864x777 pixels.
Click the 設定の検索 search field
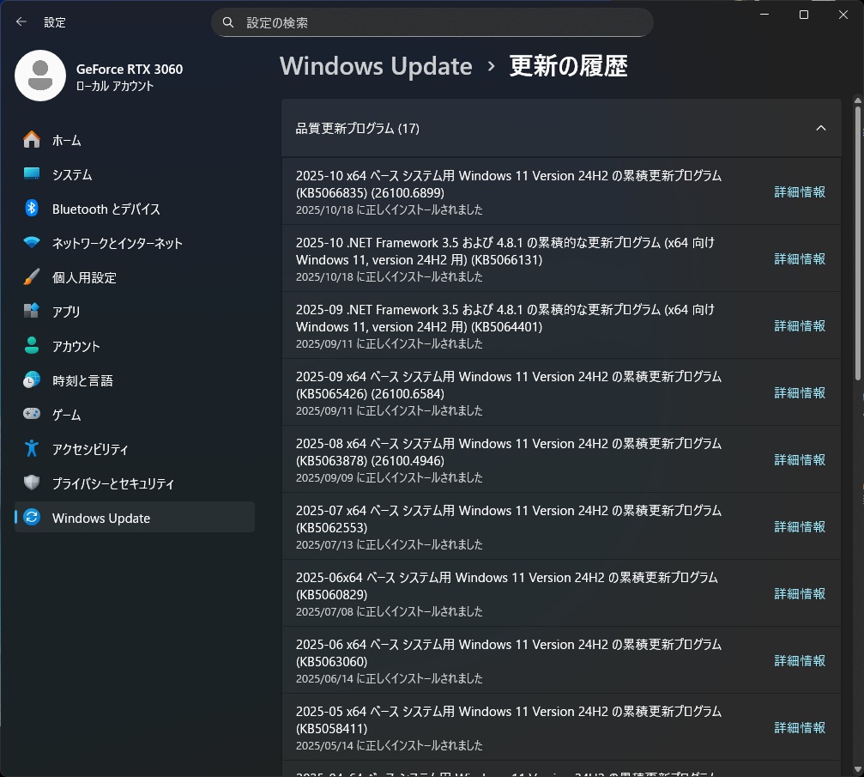point(432,22)
